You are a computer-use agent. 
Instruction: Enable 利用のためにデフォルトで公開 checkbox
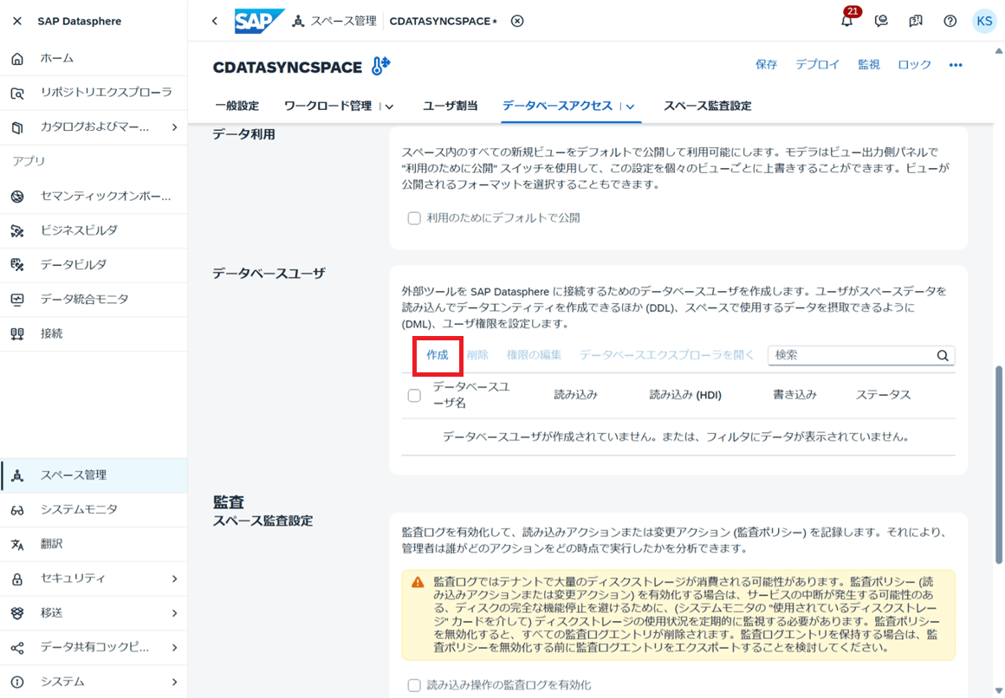point(414,218)
